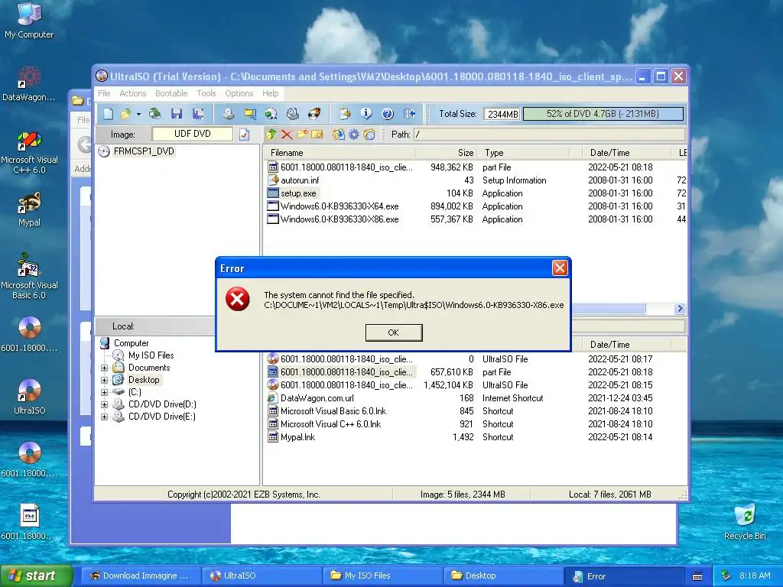
Task: Click the horizontal scrollbar right arrow
Action: [680, 309]
